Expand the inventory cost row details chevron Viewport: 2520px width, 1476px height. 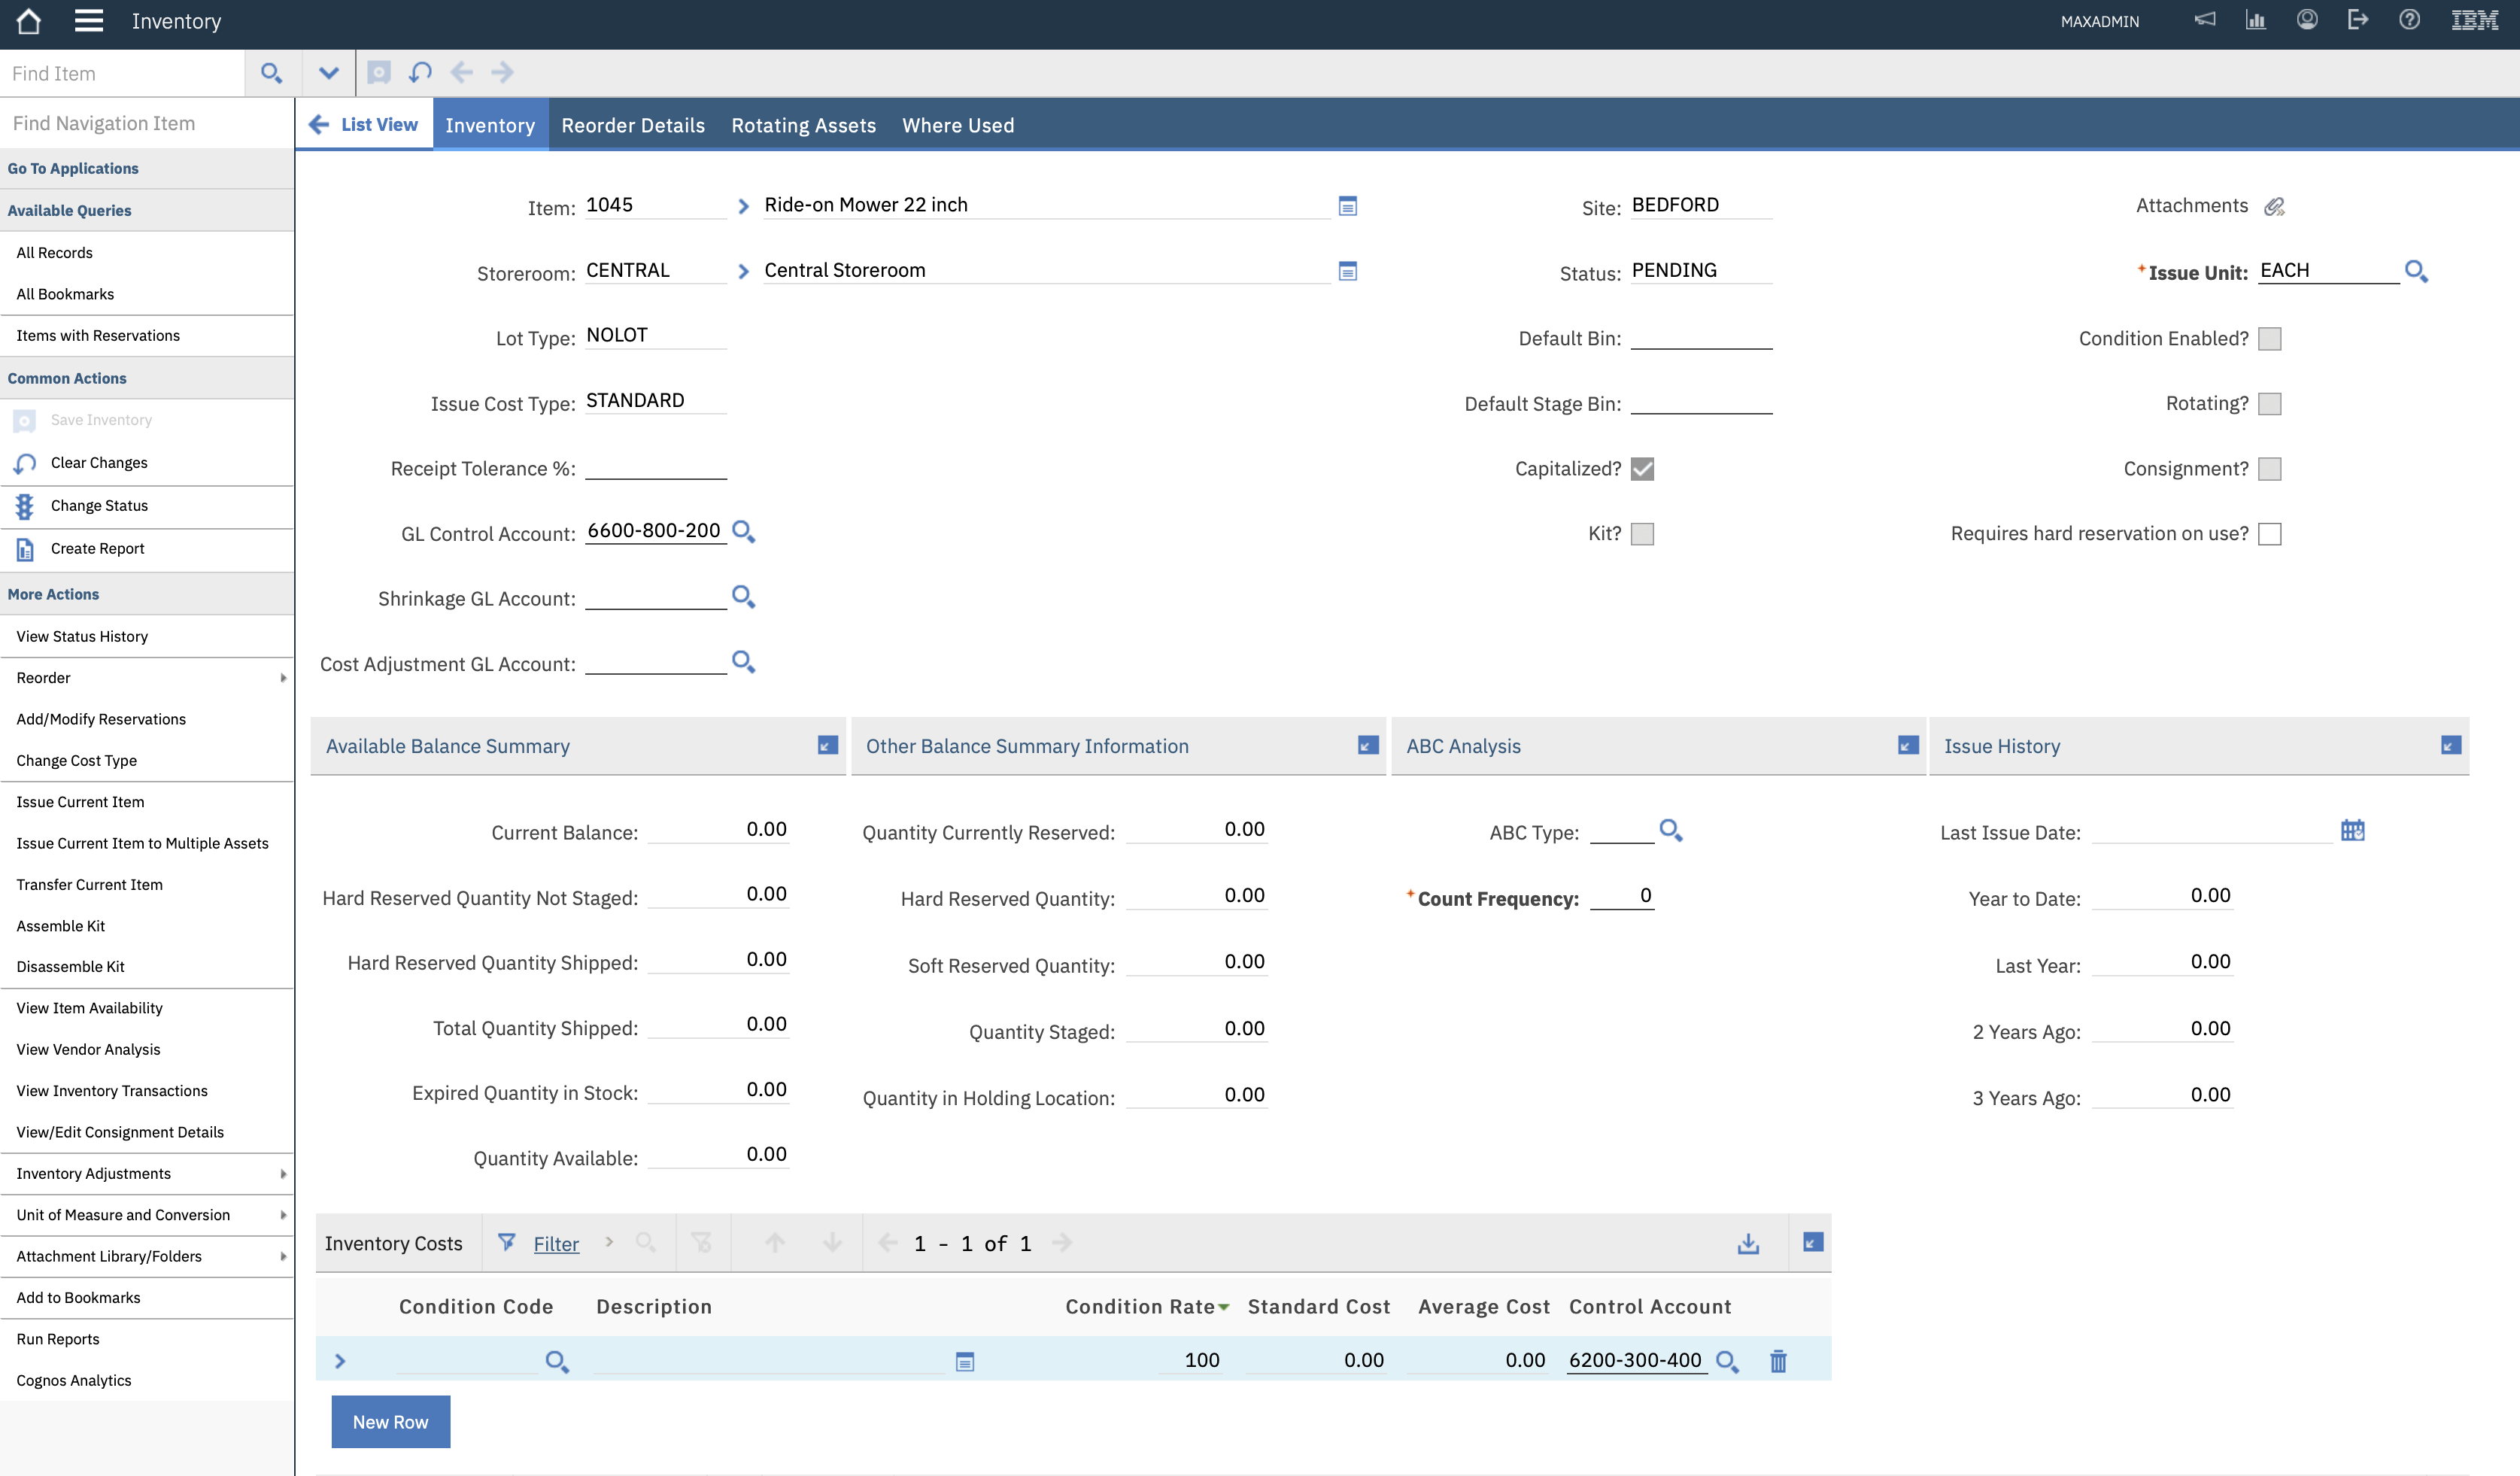(x=340, y=1361)
